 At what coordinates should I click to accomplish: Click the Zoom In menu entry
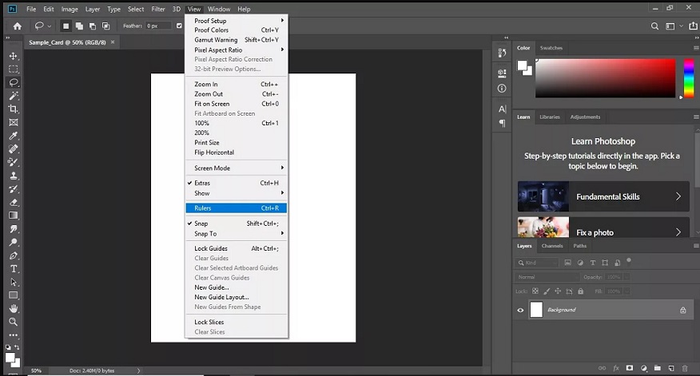[x=237, y=84]
